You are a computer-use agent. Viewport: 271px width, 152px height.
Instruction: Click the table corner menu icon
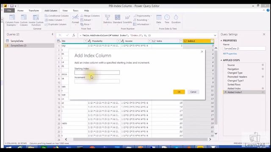59,41
